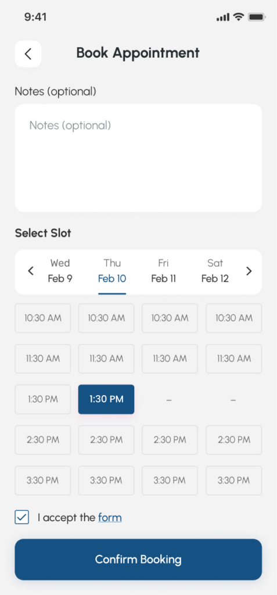Select the Wed Feb 9 date tab
The width and height of the screenshot is (277, 595).
[x=60, y=271]
